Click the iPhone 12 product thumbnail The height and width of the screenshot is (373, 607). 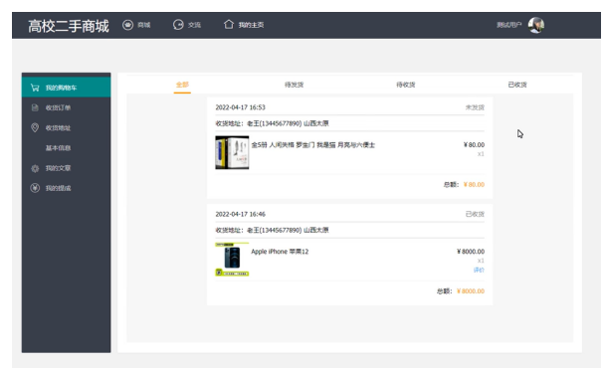point(232,260)
